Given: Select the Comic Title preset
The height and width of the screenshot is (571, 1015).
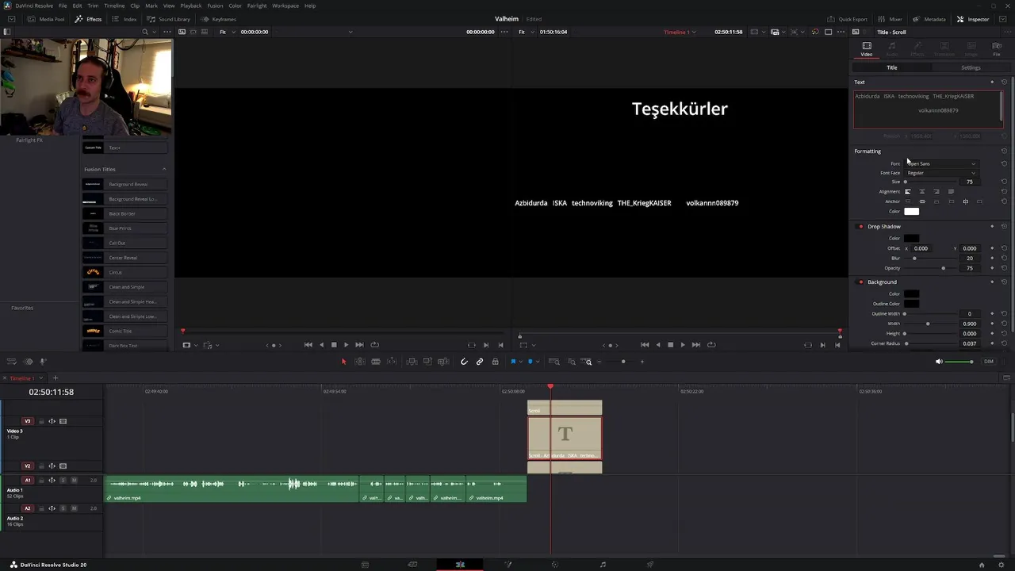Looking at the screenshot, I should tap(124, 331).
